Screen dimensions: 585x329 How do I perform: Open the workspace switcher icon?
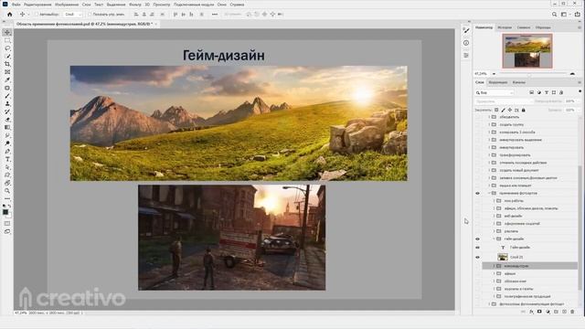[x=565, y=15]
